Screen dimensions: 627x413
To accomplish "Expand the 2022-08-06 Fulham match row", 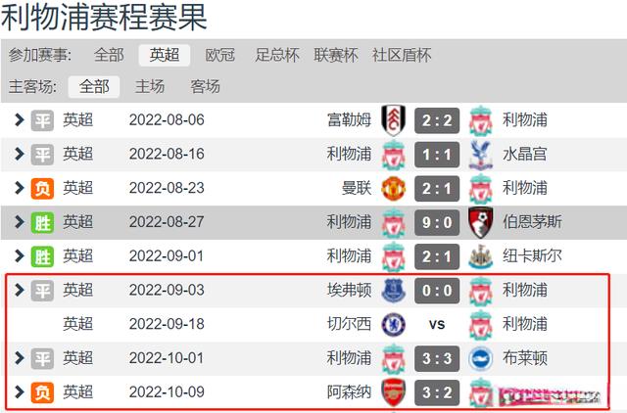I will click(x=19, y=119).
